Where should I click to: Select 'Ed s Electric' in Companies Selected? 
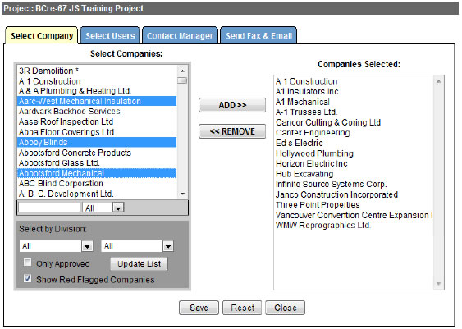click(354, 143)
